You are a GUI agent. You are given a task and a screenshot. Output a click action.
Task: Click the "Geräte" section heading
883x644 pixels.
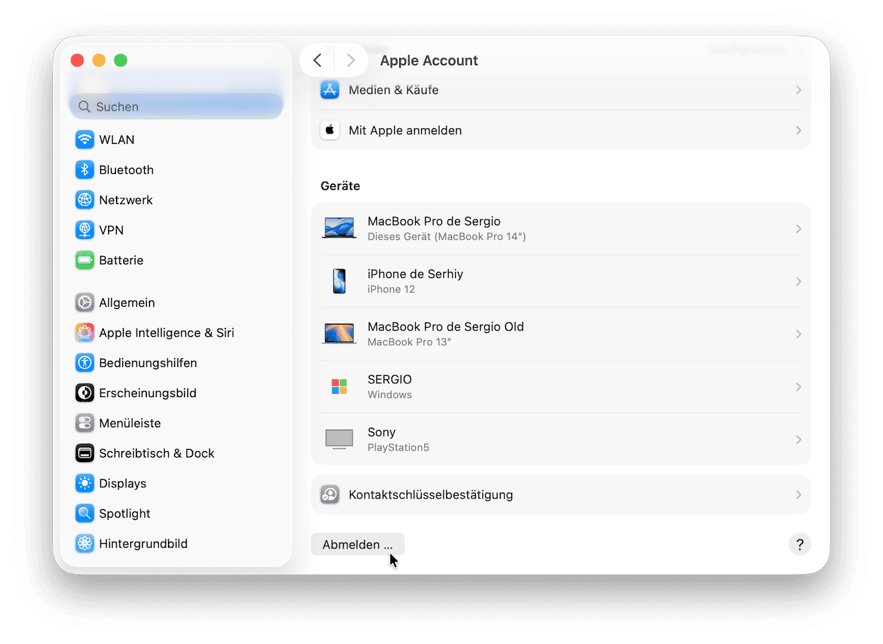[340, 186]
